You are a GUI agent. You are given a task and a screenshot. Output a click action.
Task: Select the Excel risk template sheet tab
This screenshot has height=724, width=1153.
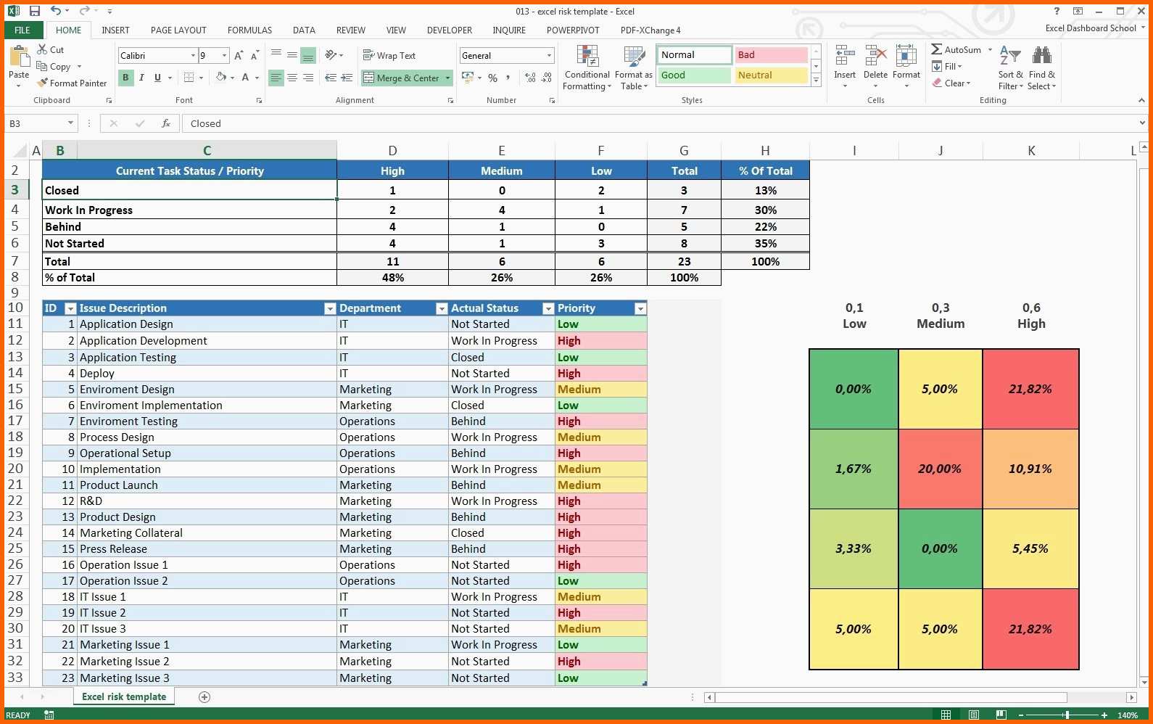click(124, 696)
